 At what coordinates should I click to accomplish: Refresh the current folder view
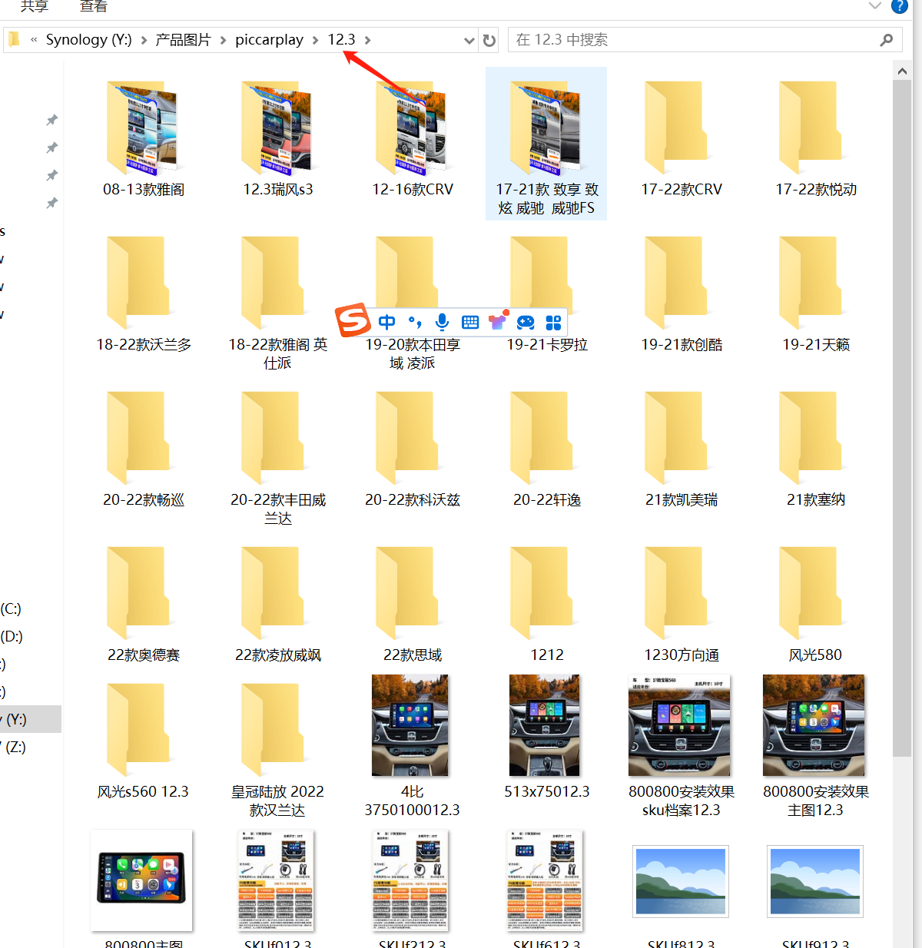coord(489,40)
